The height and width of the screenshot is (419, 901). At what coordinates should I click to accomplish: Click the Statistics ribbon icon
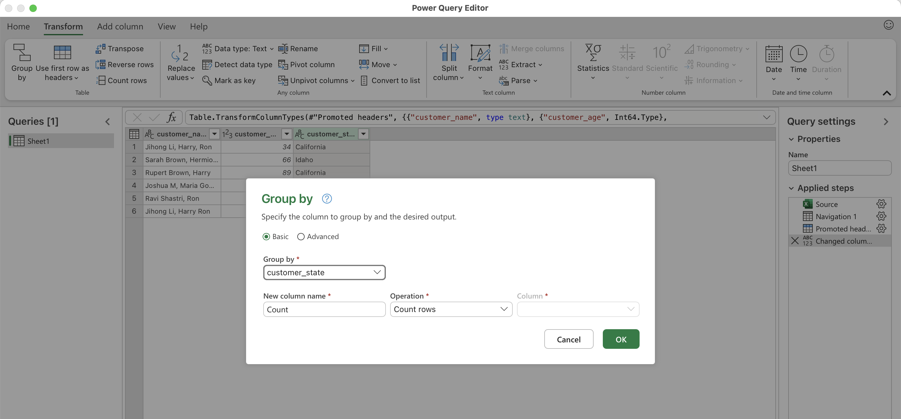pos(593,53)
